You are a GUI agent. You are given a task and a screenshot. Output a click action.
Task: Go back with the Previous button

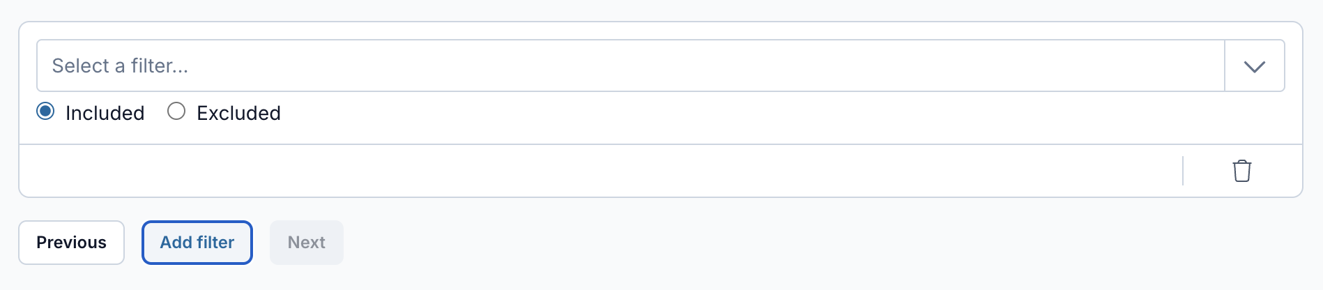click(71, 243)
